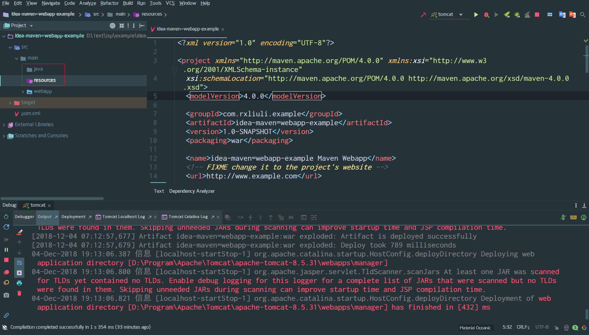The width and height of the screenshot is (589, 335).
Task: Open the tomcat run configuration dropdown
Action: (461, 15)
